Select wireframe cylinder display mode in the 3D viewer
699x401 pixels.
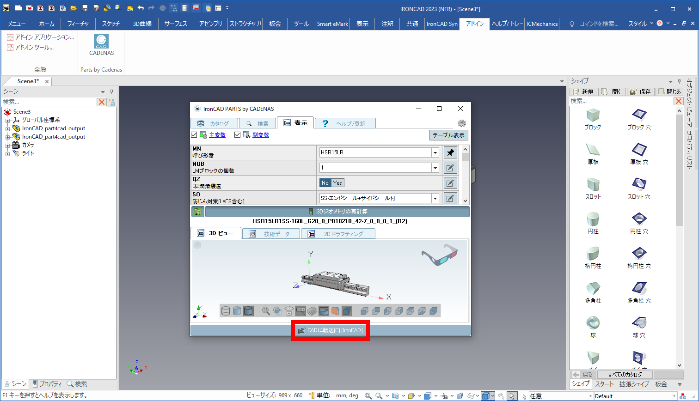click(226, 311)
